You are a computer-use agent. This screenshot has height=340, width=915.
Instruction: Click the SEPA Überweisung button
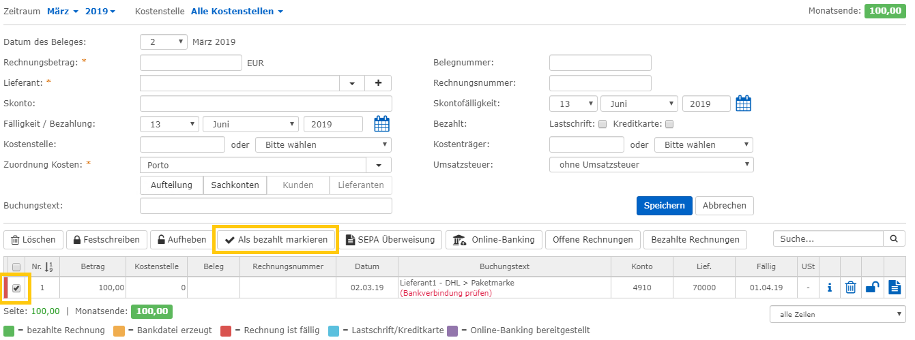click(390, 239)
